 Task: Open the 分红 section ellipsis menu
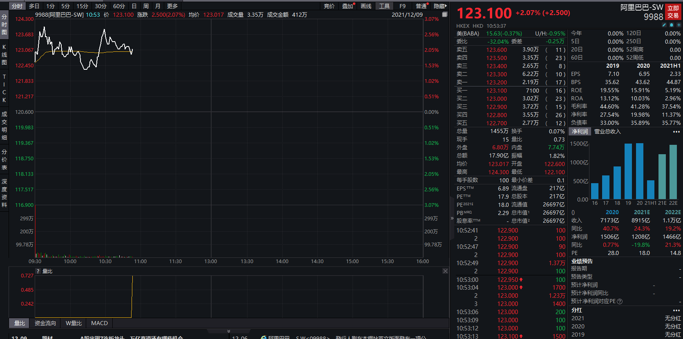coord(676,310)
